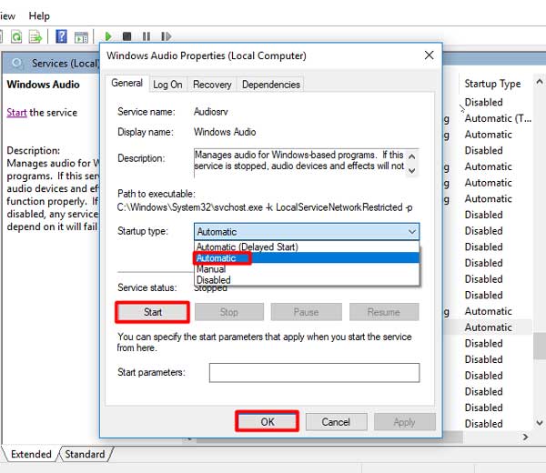Click the services list scroll-up arrow
Viewport: 546px width, 473px height.
pyautogui.click(x=540, y=82)
